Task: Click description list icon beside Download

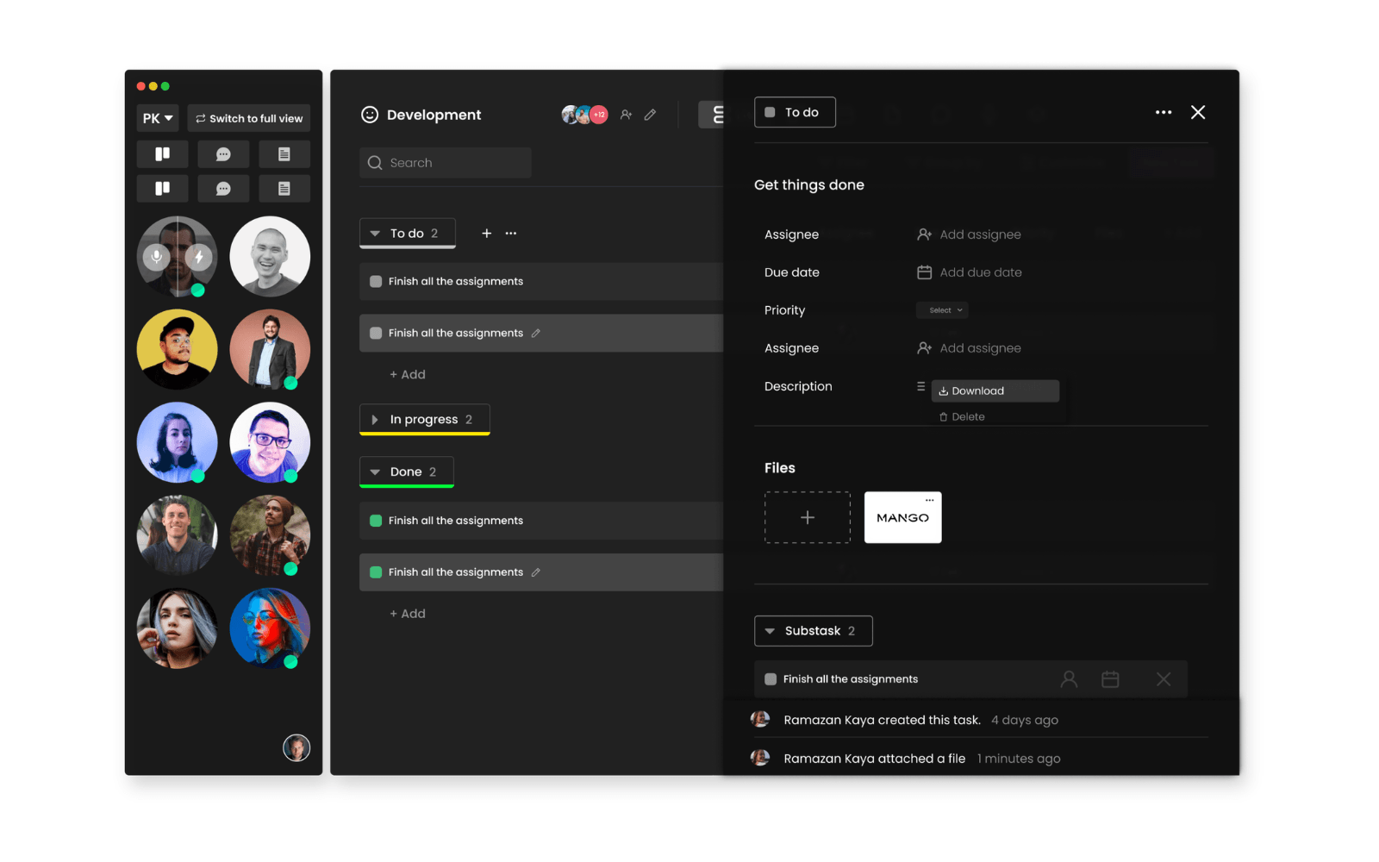Action: 920,387
